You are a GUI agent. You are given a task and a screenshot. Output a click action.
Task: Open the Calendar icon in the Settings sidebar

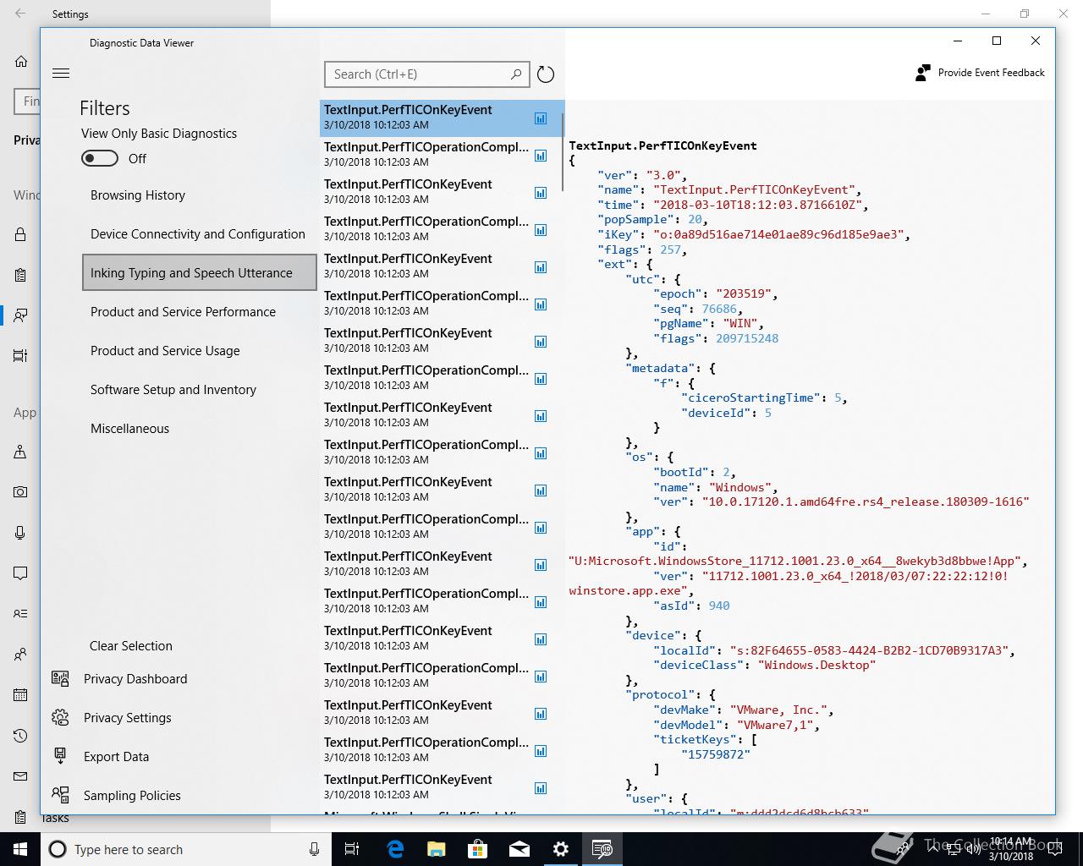[x=20, y=695]
